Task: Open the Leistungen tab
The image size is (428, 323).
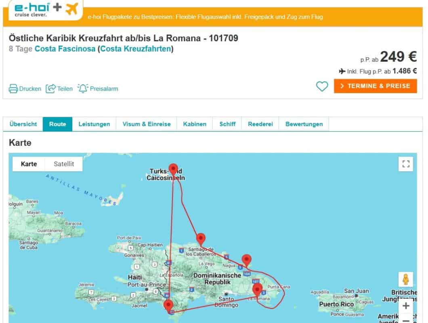Action: [94, 124]
